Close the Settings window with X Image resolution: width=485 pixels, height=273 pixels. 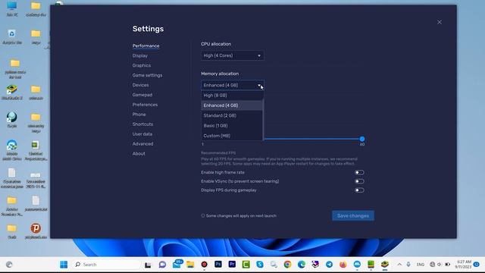pyautogui.click(x=440, y=22)
